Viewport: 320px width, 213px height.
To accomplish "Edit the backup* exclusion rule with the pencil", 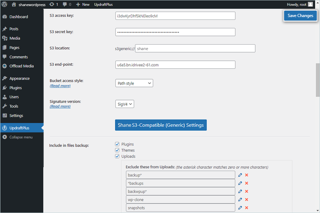I will click(x=240, y=175).
